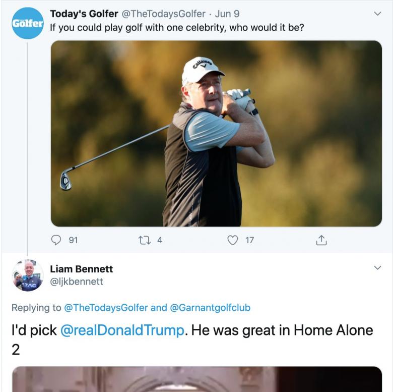The width and height of the screenshot is (393, 392).
Task: Click the share upload arrow icon
Action: pos(321,241)
